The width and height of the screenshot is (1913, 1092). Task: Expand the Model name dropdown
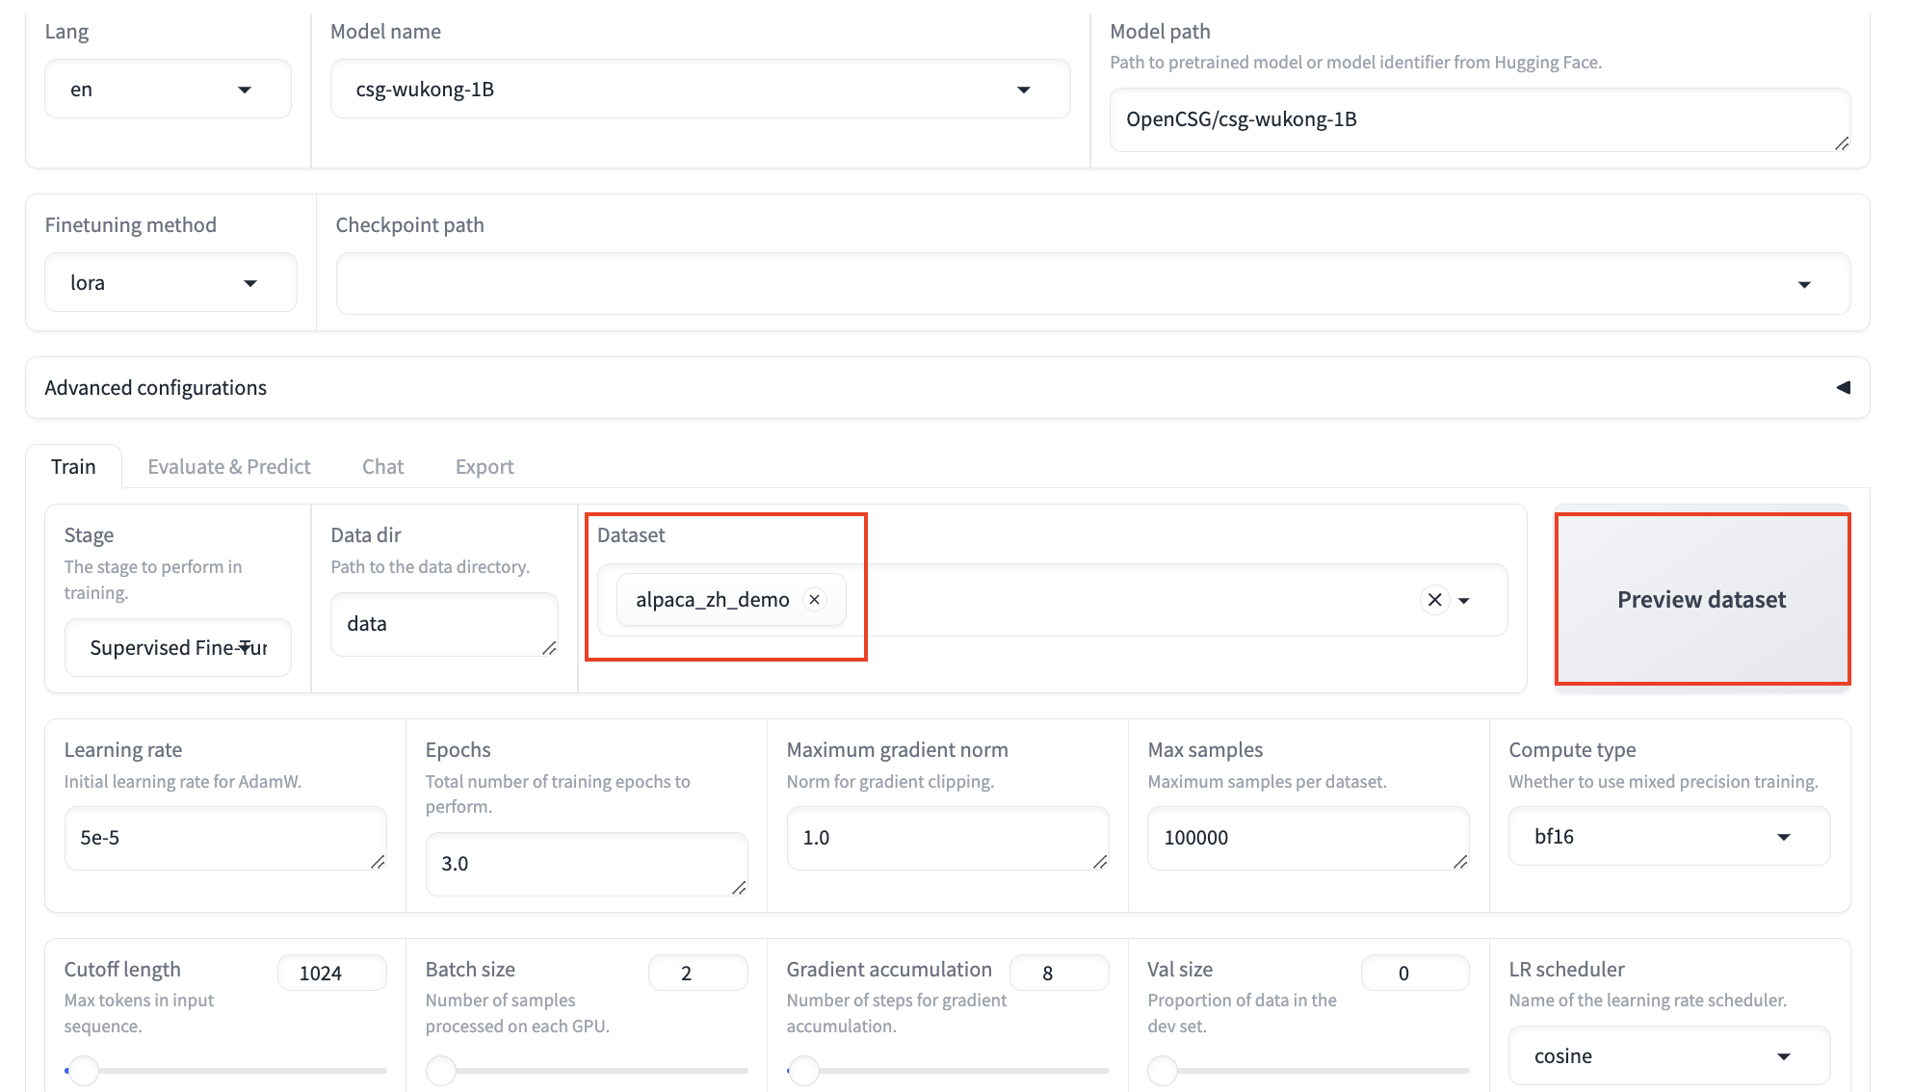click(699, 90)
